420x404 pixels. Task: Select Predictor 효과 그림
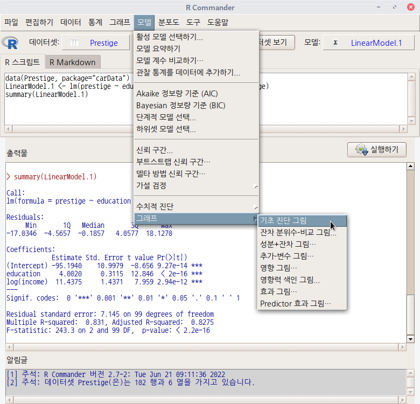coord(302,303)
